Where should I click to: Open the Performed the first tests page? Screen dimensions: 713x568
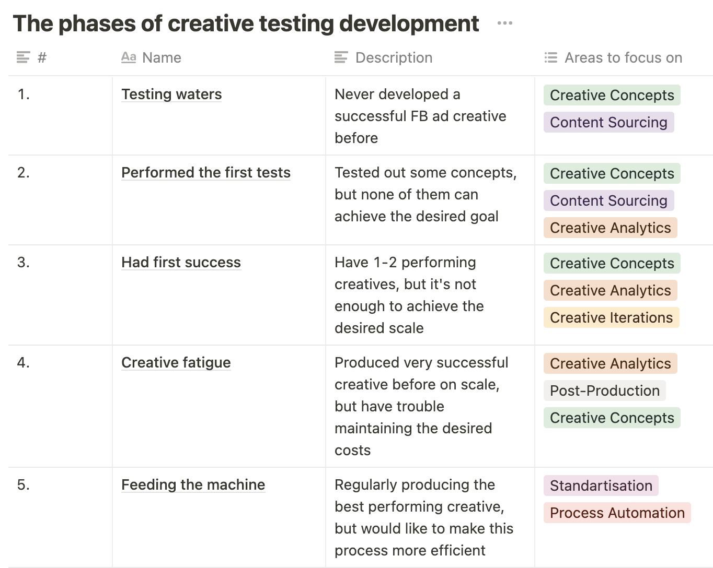[x=206, y=172]
